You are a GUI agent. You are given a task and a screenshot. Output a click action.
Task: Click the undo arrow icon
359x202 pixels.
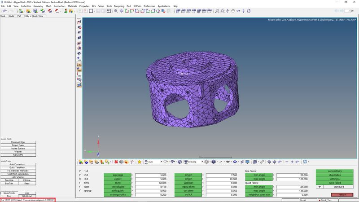(4, 11)
